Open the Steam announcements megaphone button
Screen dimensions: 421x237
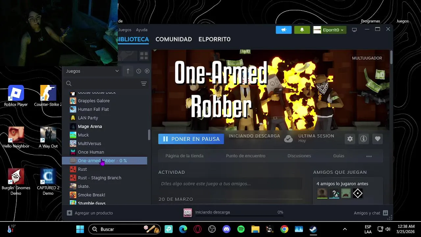click(x=284, y=30)
